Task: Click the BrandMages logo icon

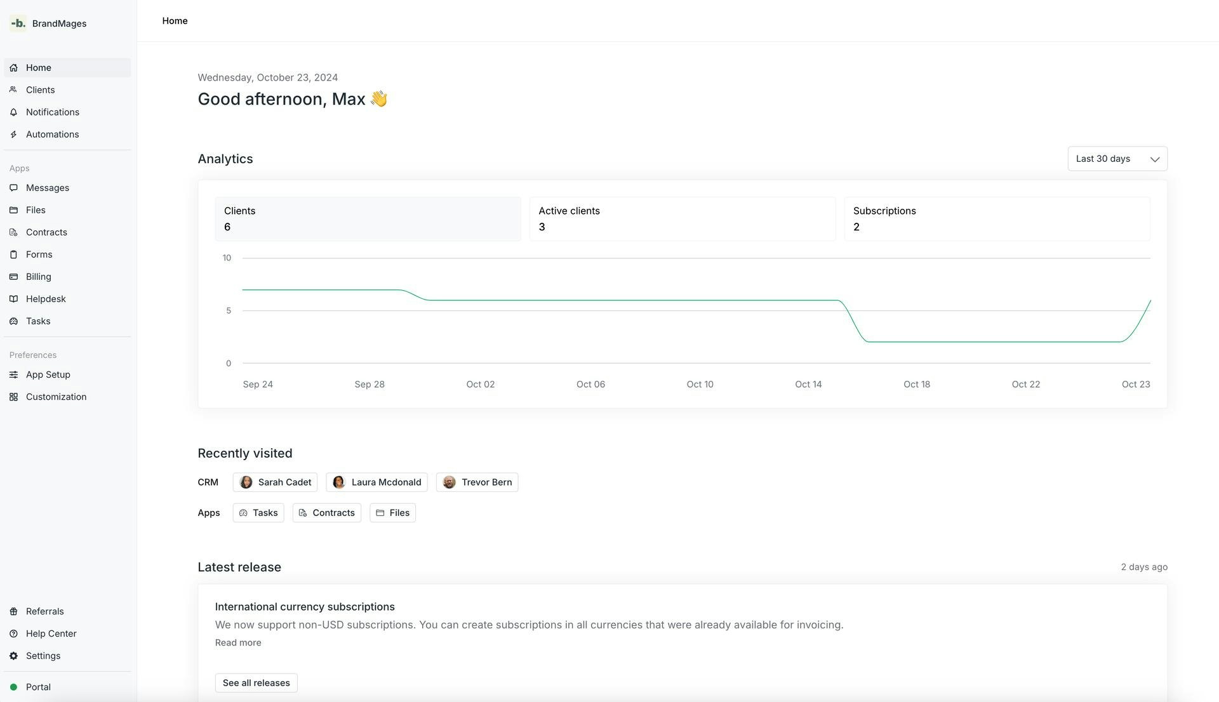Action: (18, 23)
